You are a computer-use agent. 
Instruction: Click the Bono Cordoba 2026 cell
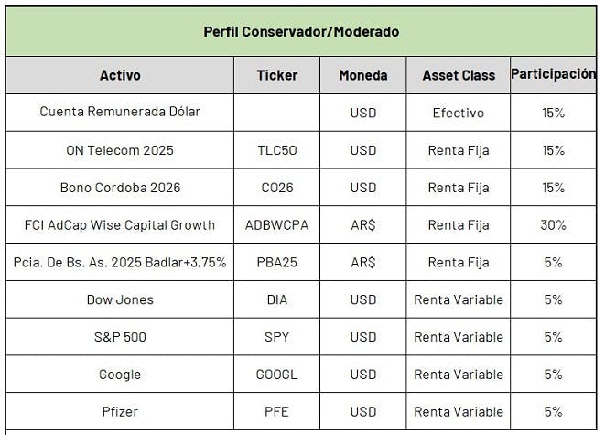click(x=120, y=188)
